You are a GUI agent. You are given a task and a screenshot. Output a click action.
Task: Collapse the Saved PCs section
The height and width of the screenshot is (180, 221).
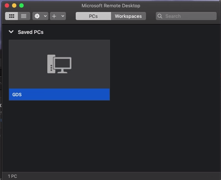pos(11,32)
